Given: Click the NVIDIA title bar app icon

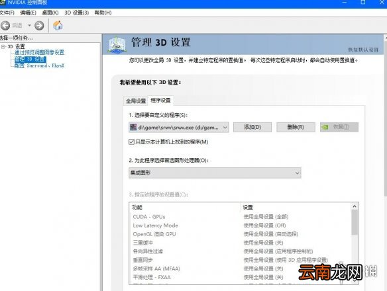Looking at the screenshot, I should 3,3.
